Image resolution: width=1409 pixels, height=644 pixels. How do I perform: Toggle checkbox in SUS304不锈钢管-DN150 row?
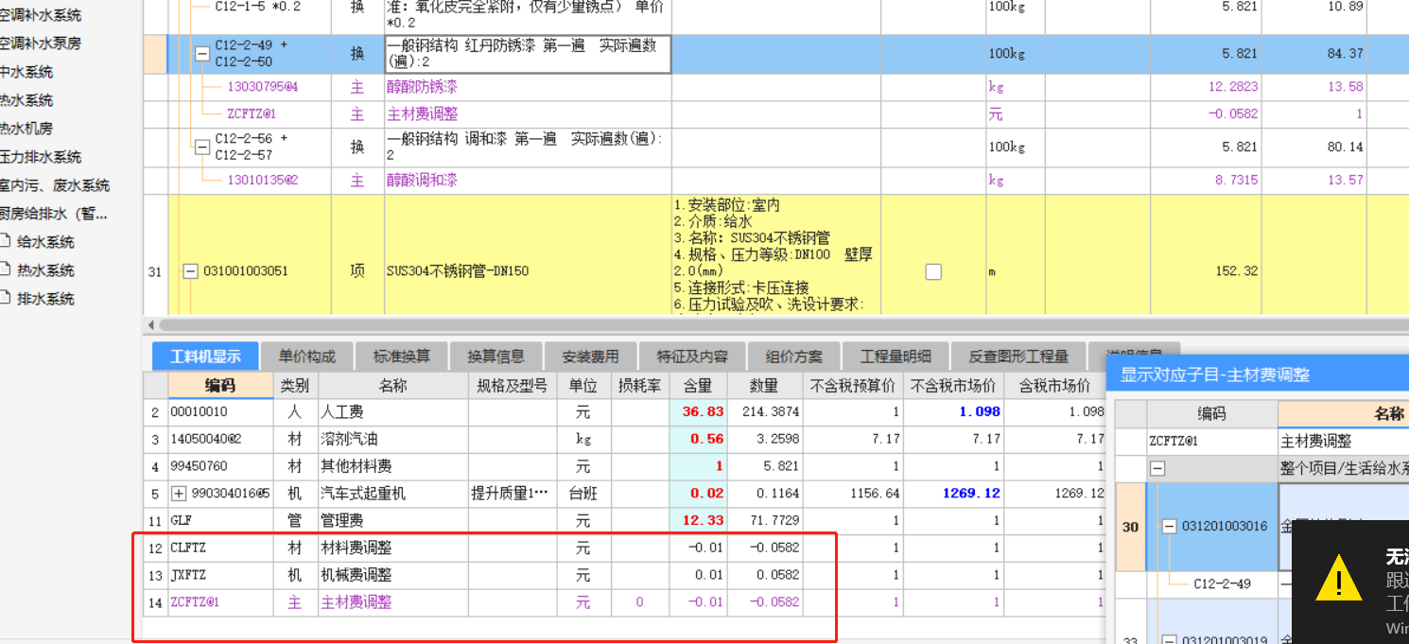[933, 271]
